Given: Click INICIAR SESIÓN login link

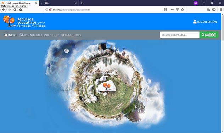Looking at the screenshot, I should point(205,22).
